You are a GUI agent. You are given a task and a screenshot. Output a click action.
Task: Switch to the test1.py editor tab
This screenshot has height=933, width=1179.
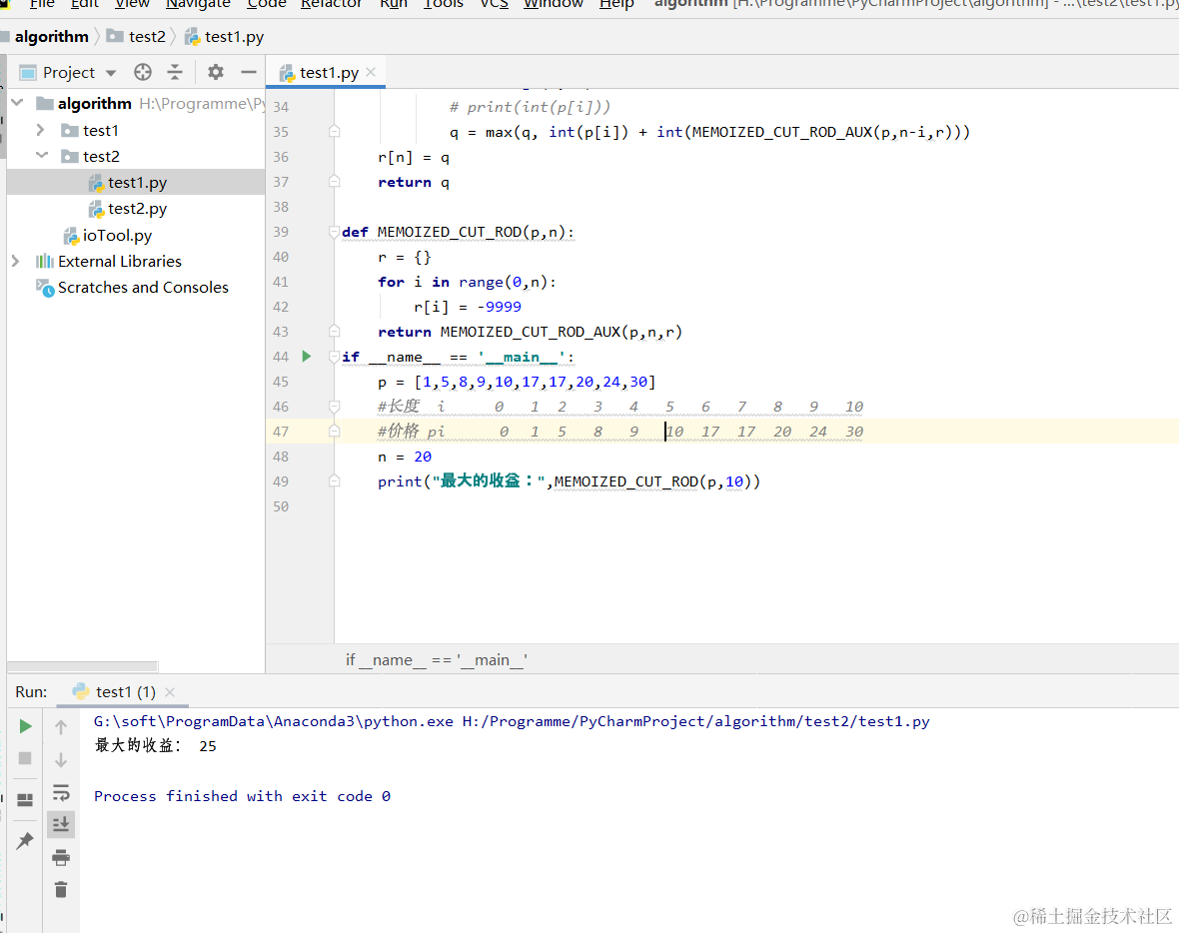pos(329,72)
